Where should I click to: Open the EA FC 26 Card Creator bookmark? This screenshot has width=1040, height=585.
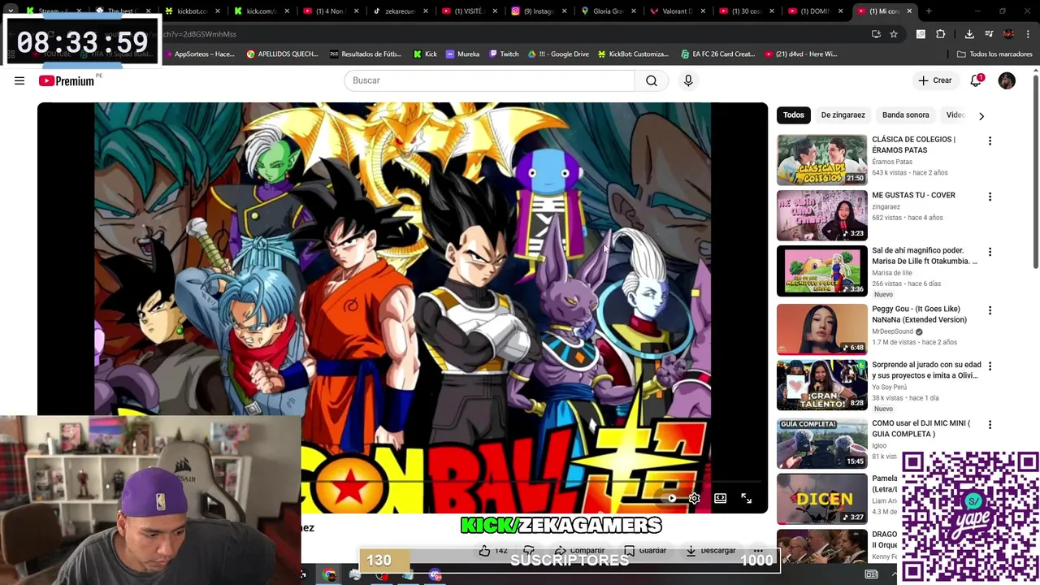(x=718, y=54)
